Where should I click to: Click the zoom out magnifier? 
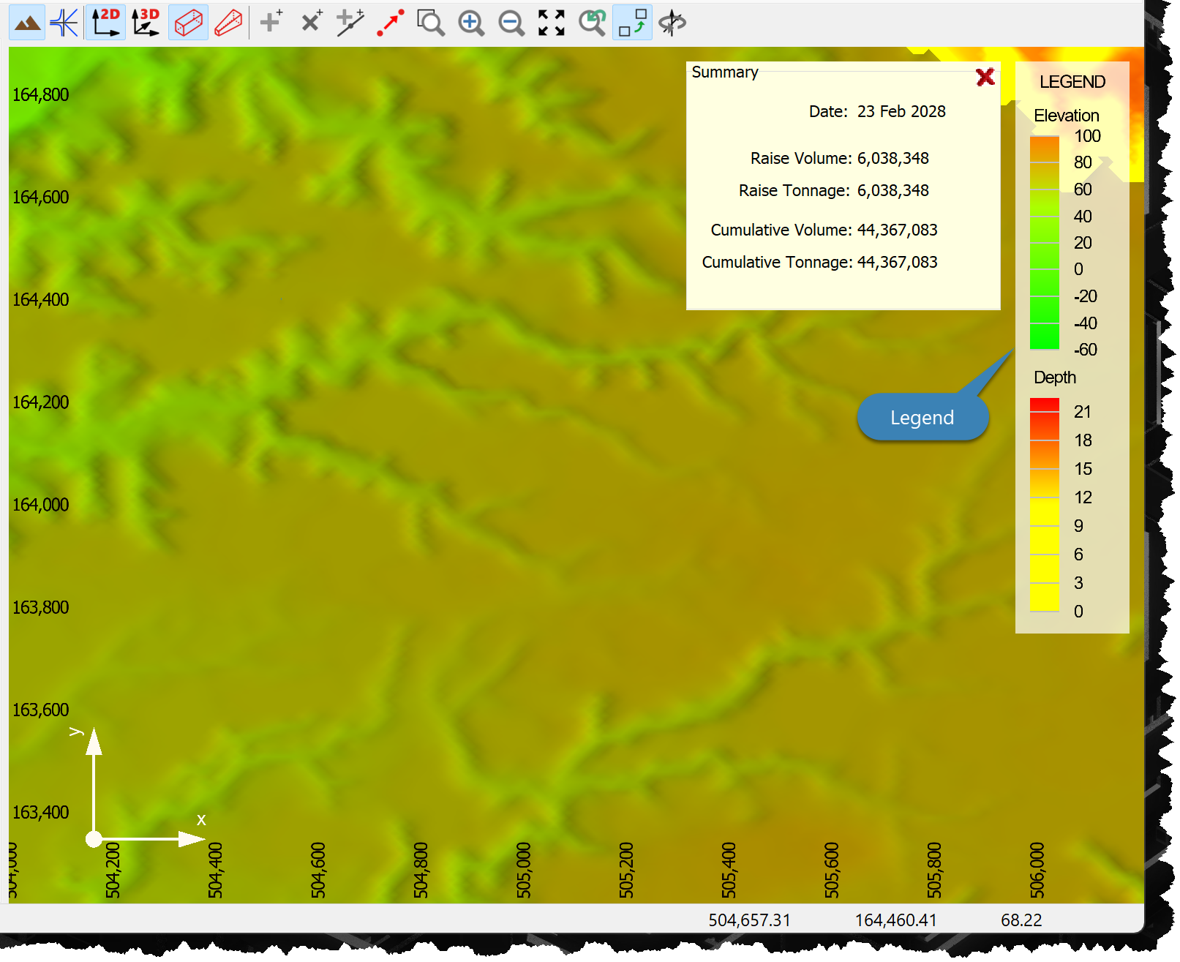[511, 22]
